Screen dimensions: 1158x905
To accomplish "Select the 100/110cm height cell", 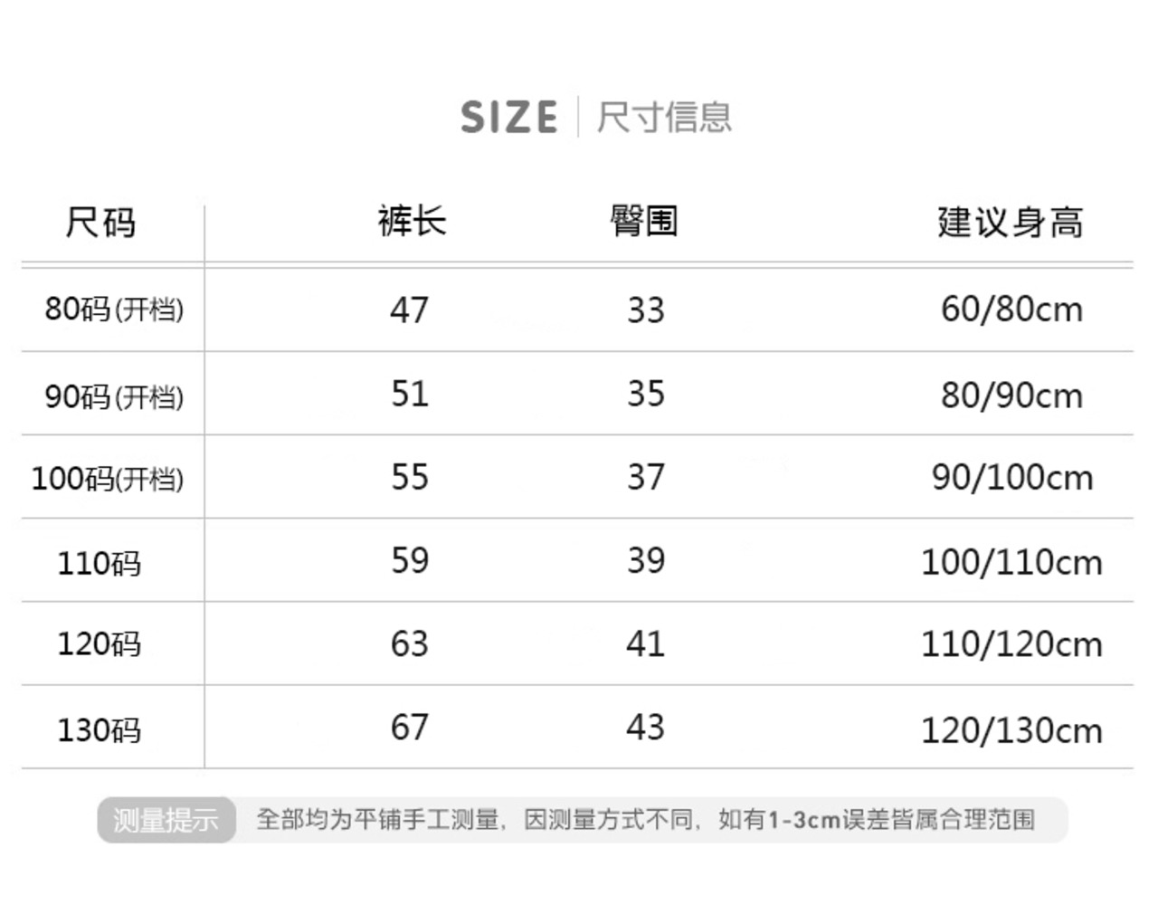I will pos(1011,563).
